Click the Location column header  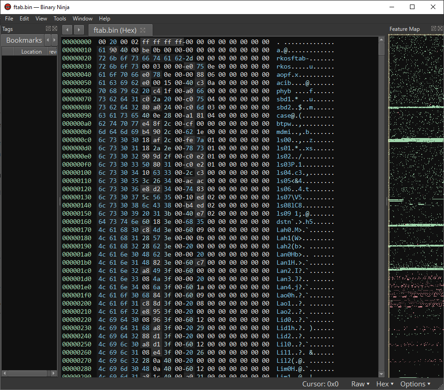[x=31, y=52]
